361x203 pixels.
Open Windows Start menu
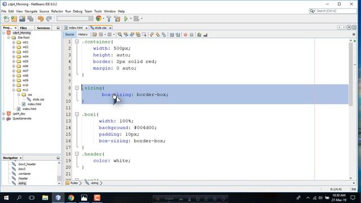[x=6, y=198]
